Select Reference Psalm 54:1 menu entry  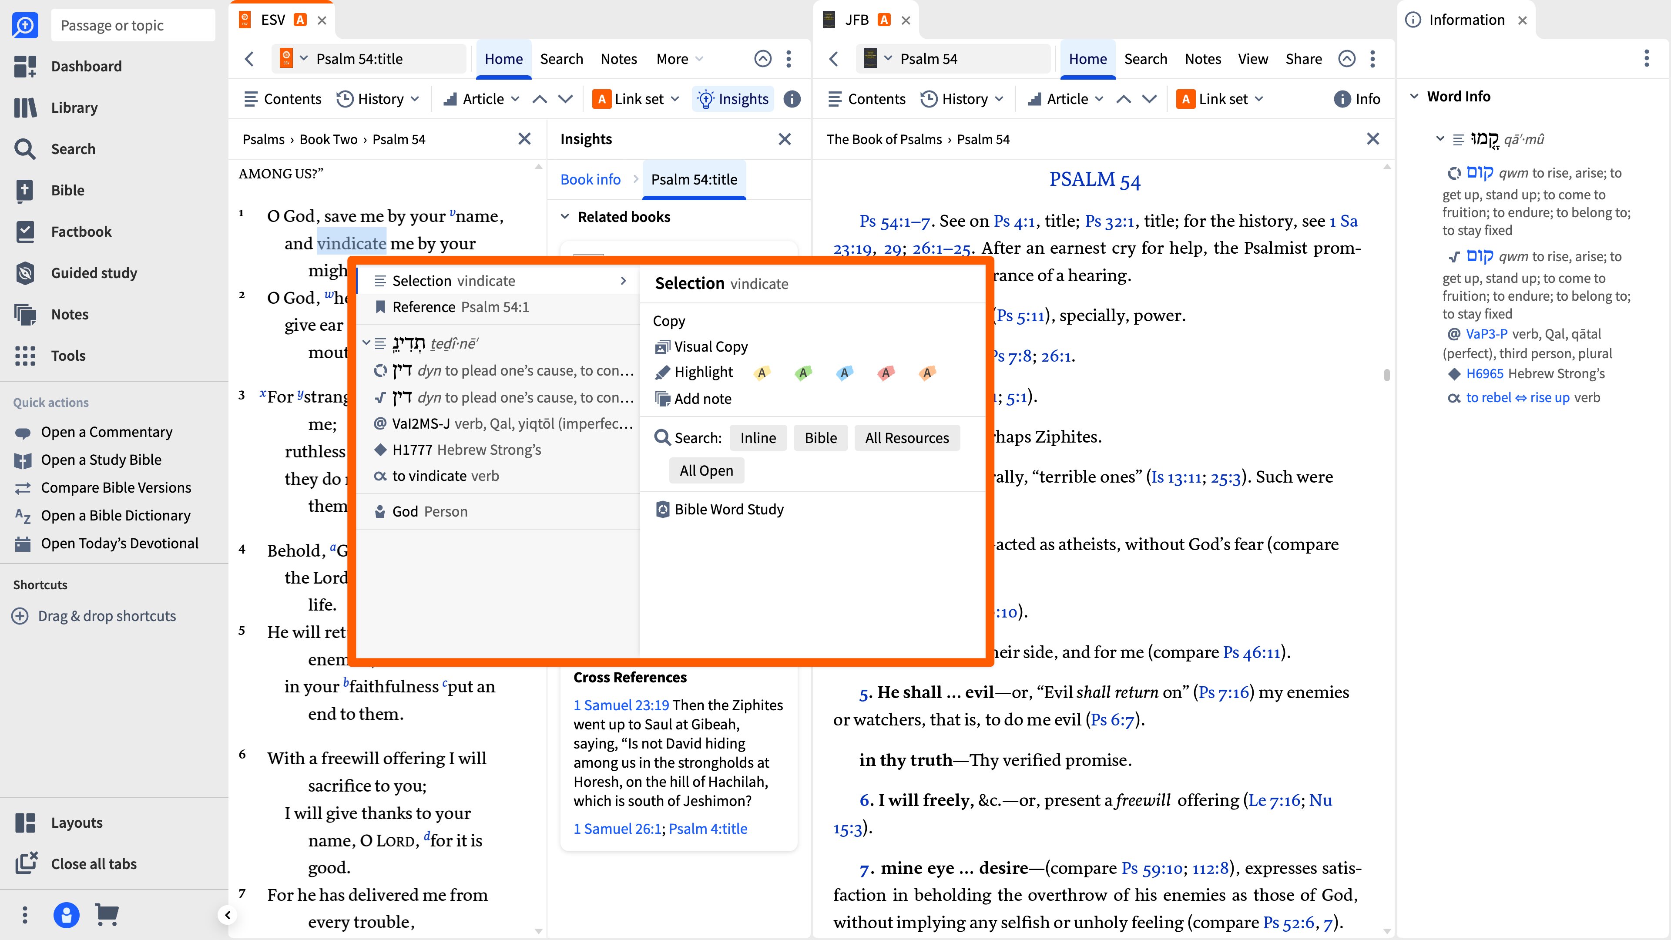[x=460, y=307]
